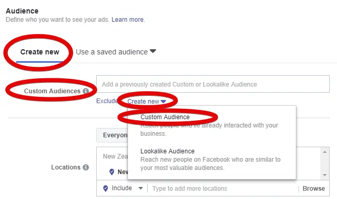Click the Browse locations button
This screenshot has width=337, height=199.
(x=314, y=189)
